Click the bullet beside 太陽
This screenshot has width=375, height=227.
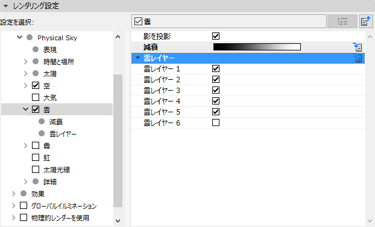tap(36, 73)
